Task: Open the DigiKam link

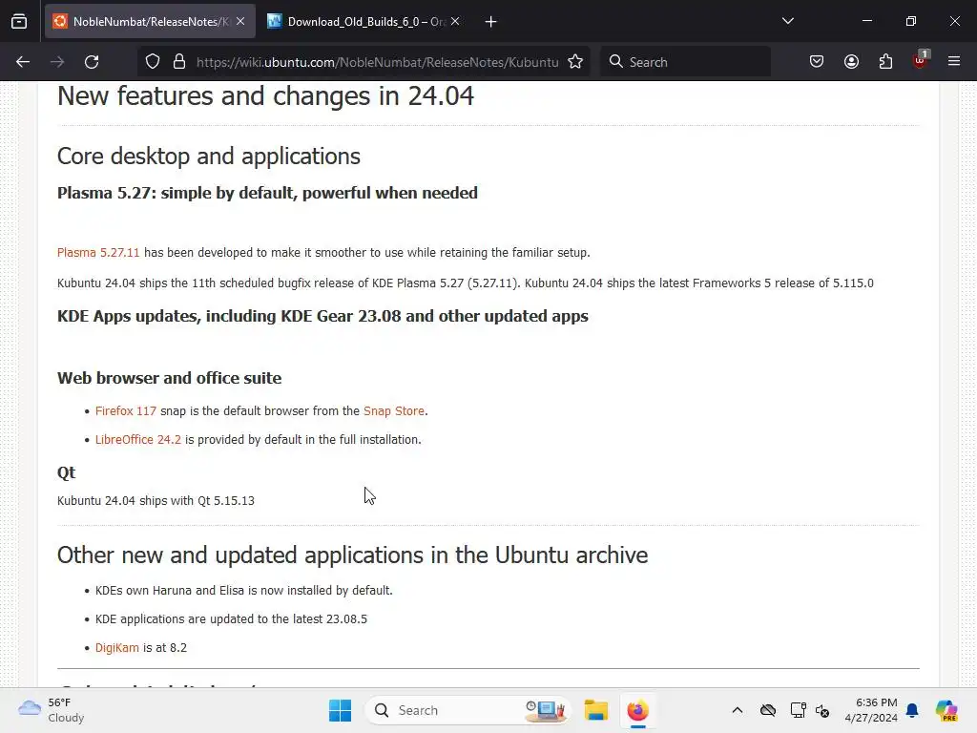Action: tap(117, 648)
